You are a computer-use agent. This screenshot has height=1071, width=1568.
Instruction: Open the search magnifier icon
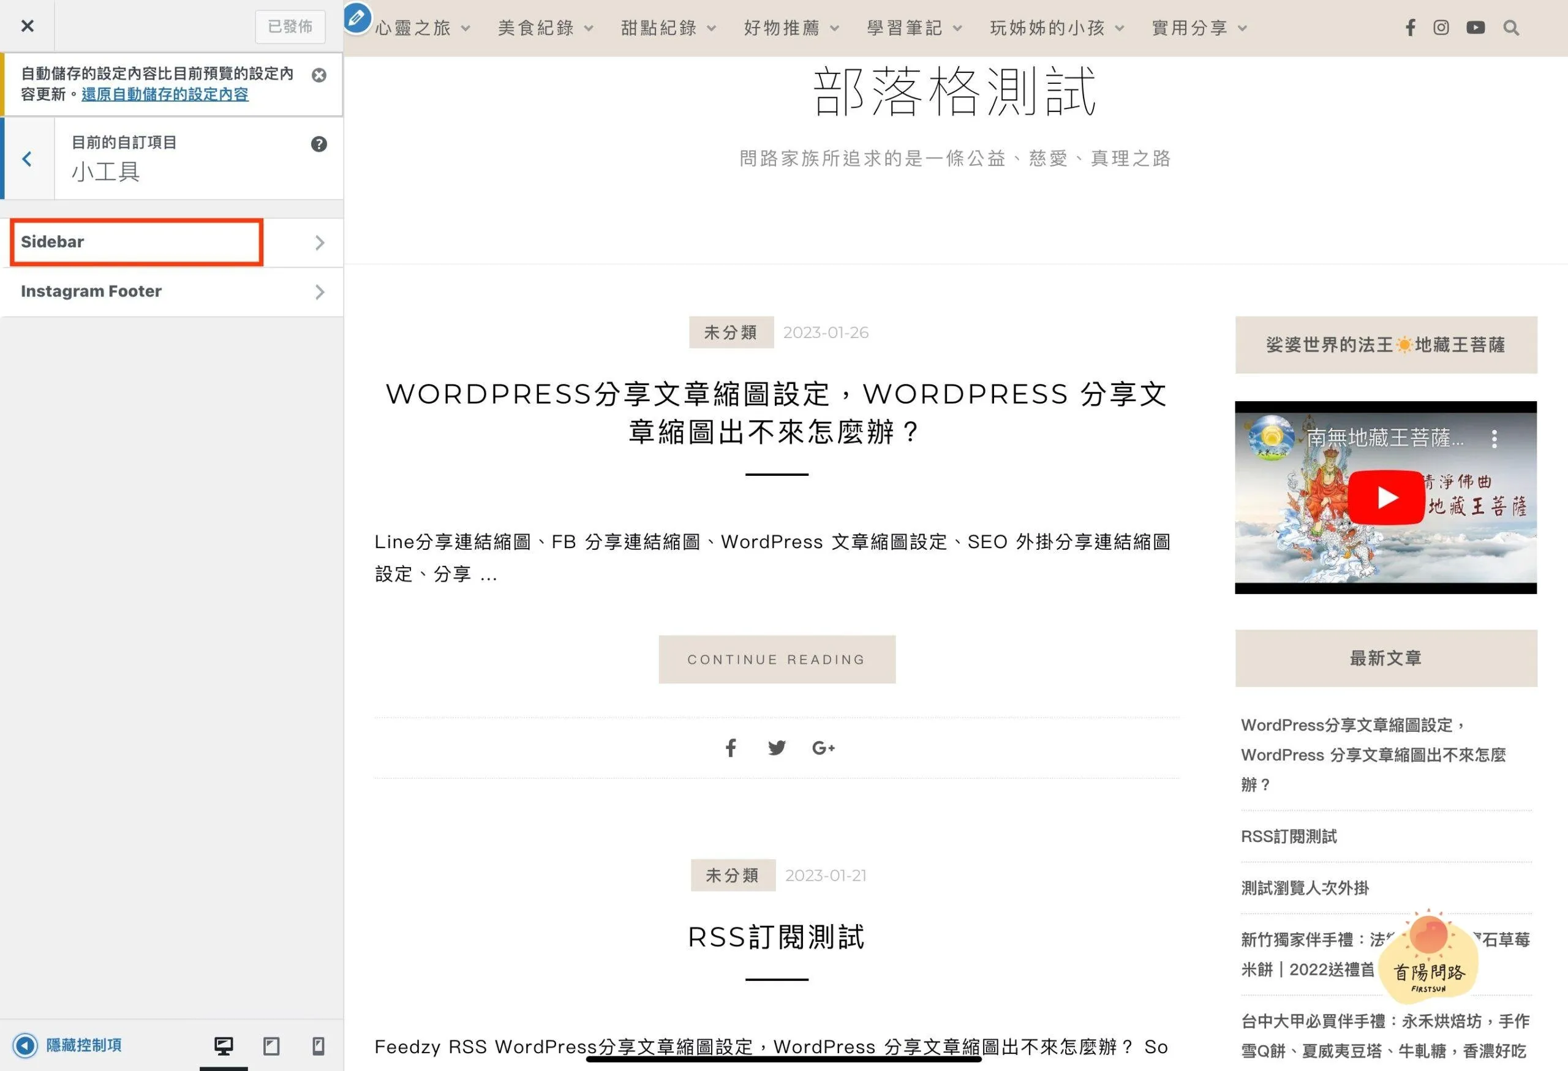click(1511, 28)
